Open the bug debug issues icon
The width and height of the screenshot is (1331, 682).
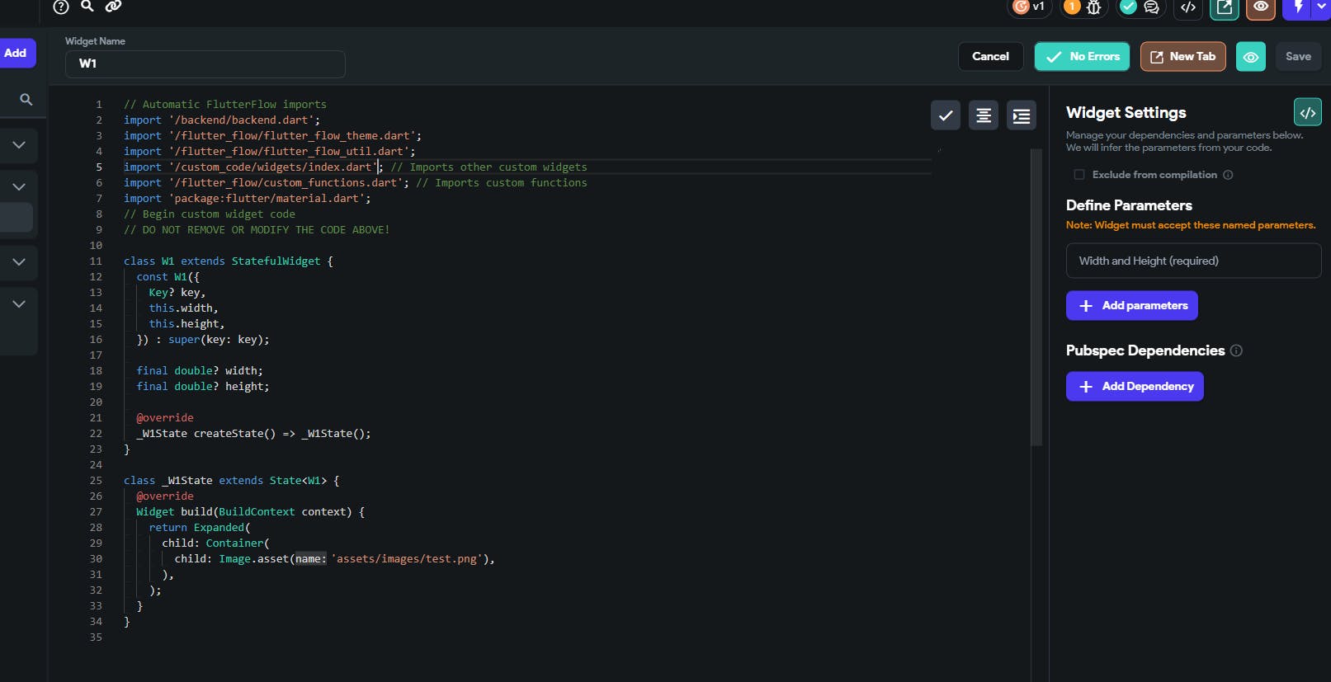pyautogui.click(x=1094, y=7)
